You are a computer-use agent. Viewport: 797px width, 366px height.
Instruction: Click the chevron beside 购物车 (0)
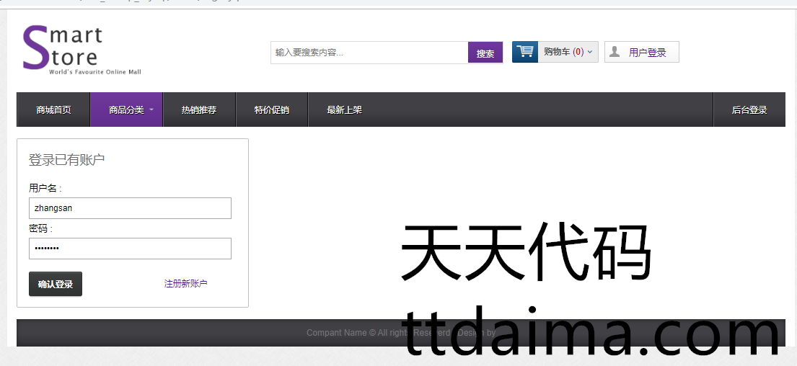coord(590,52)
